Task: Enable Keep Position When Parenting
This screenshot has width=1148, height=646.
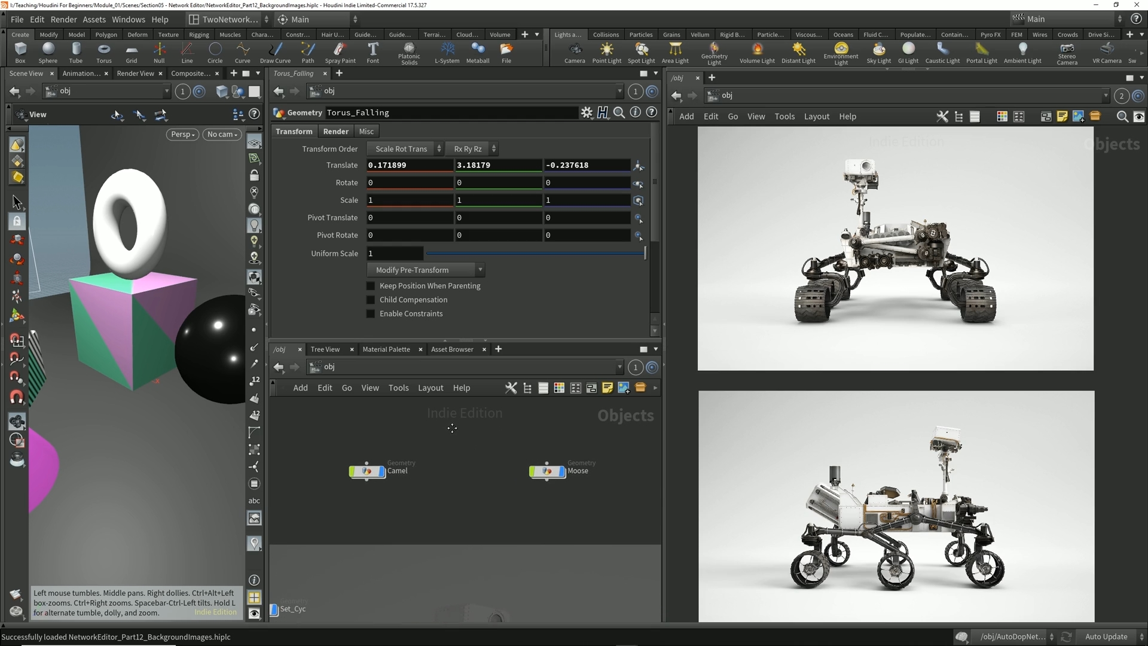Action: 371,286
